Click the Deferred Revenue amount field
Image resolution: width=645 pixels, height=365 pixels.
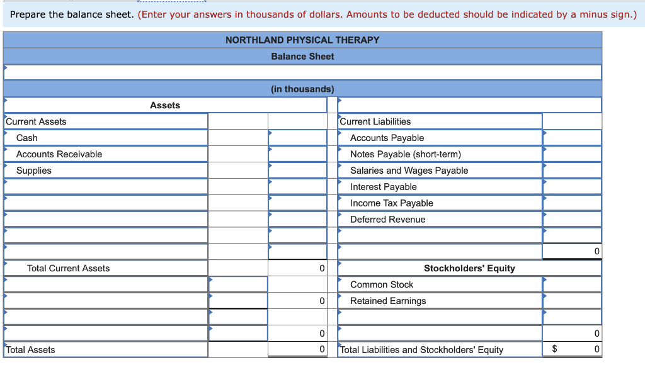[572, 219]
